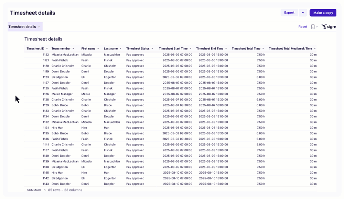Click the Reset link
This screenshot has height=199, width=344.
303,27
